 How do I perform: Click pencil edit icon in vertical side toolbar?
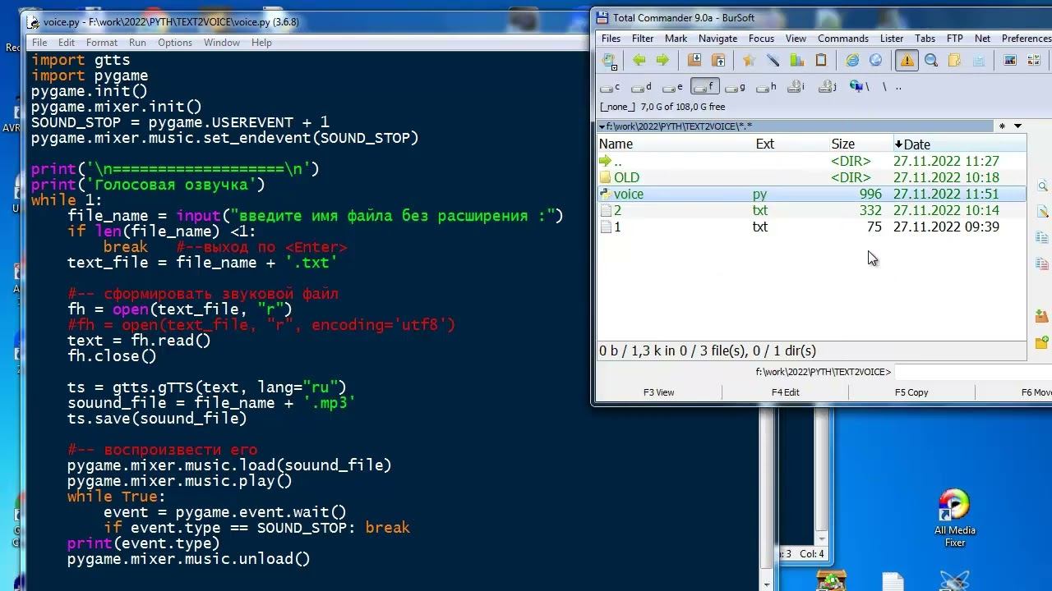1042,212
